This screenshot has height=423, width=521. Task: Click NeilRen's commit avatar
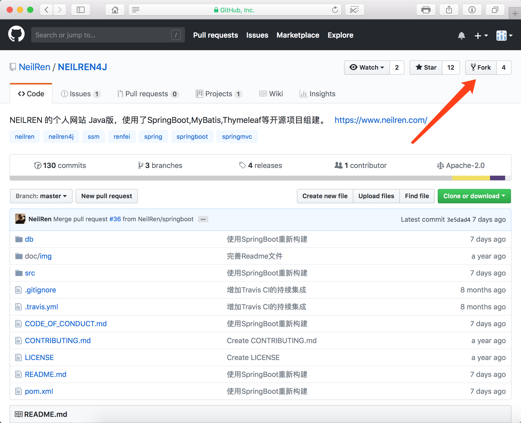pos(20,219)
